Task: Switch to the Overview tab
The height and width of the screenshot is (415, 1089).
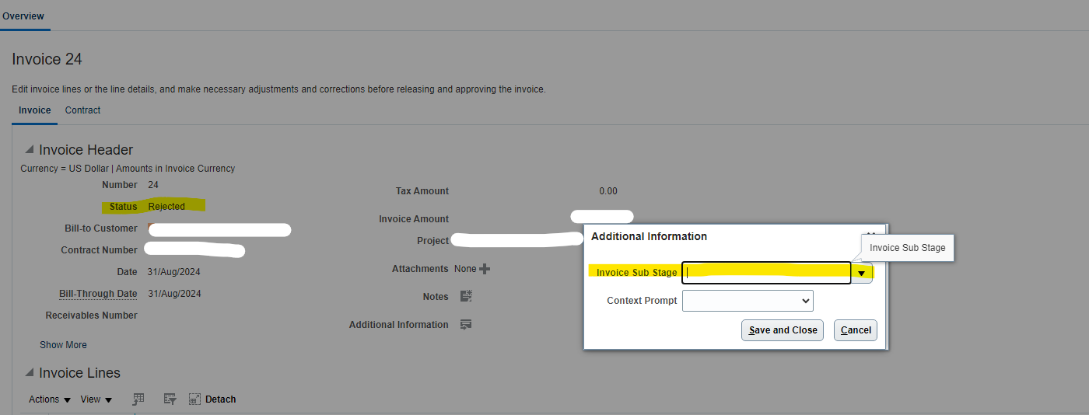Action: pyautogui.click(x=23, y=16)
